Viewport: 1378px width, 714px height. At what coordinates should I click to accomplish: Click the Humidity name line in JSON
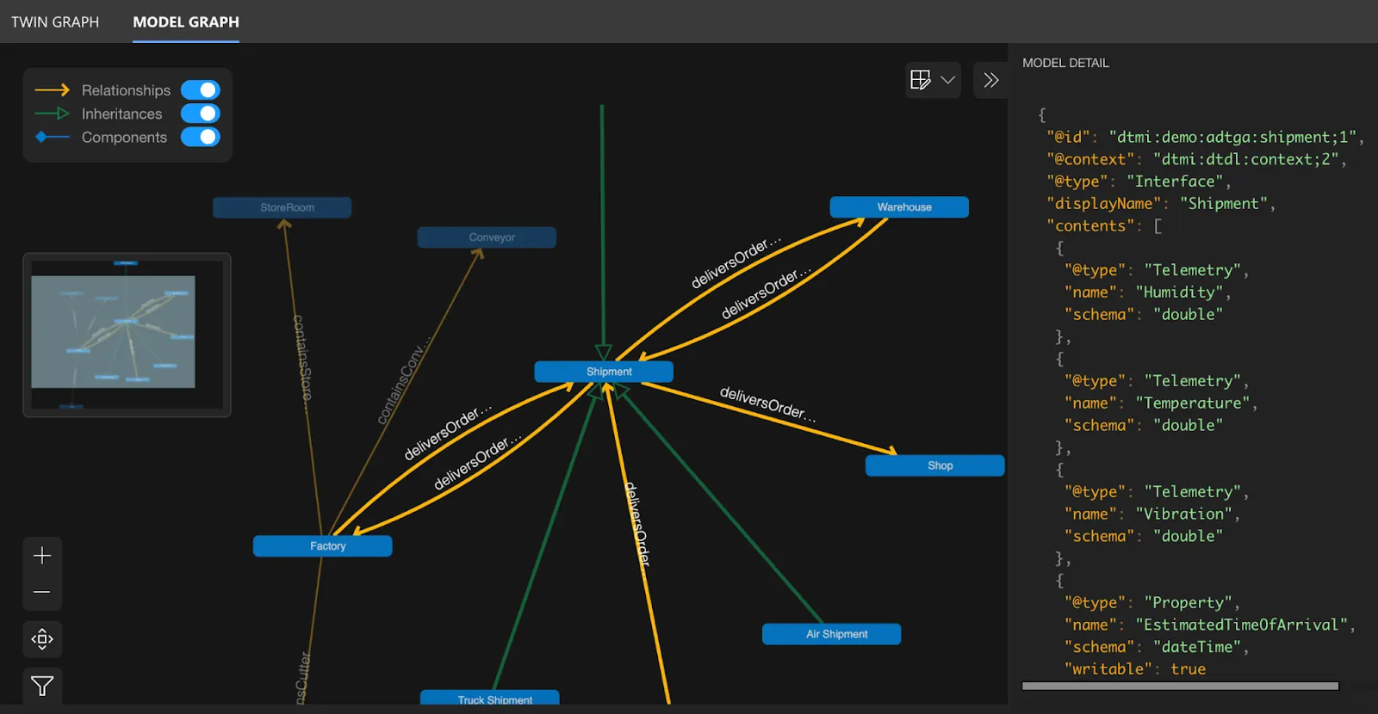coord(1148,292)
